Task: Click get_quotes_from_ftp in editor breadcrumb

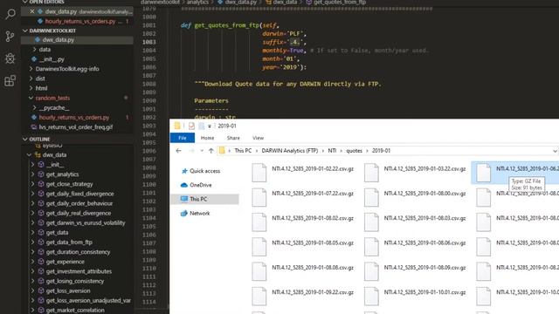Action: pos(340,2)
